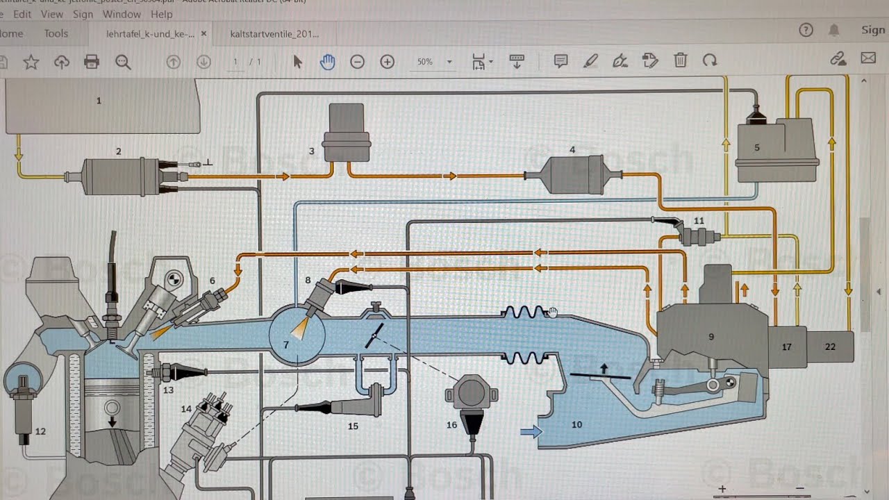Click the 50% zoom value field
This screenshot has height=500, width=889.
[x=425, y=62]
